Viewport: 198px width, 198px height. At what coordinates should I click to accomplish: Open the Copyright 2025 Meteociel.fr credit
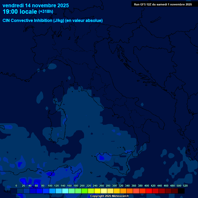[109, 196]
